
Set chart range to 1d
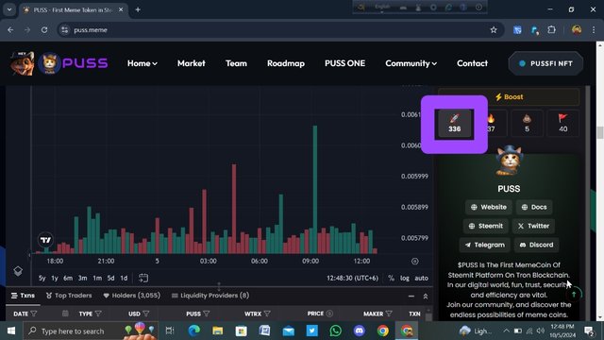[x=124, y=278]
